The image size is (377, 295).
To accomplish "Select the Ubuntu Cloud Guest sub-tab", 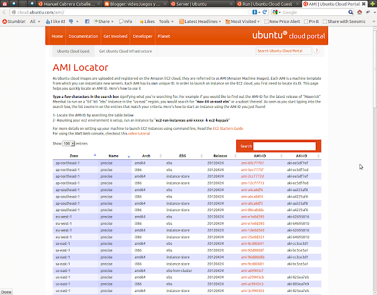I will point(73,51).
